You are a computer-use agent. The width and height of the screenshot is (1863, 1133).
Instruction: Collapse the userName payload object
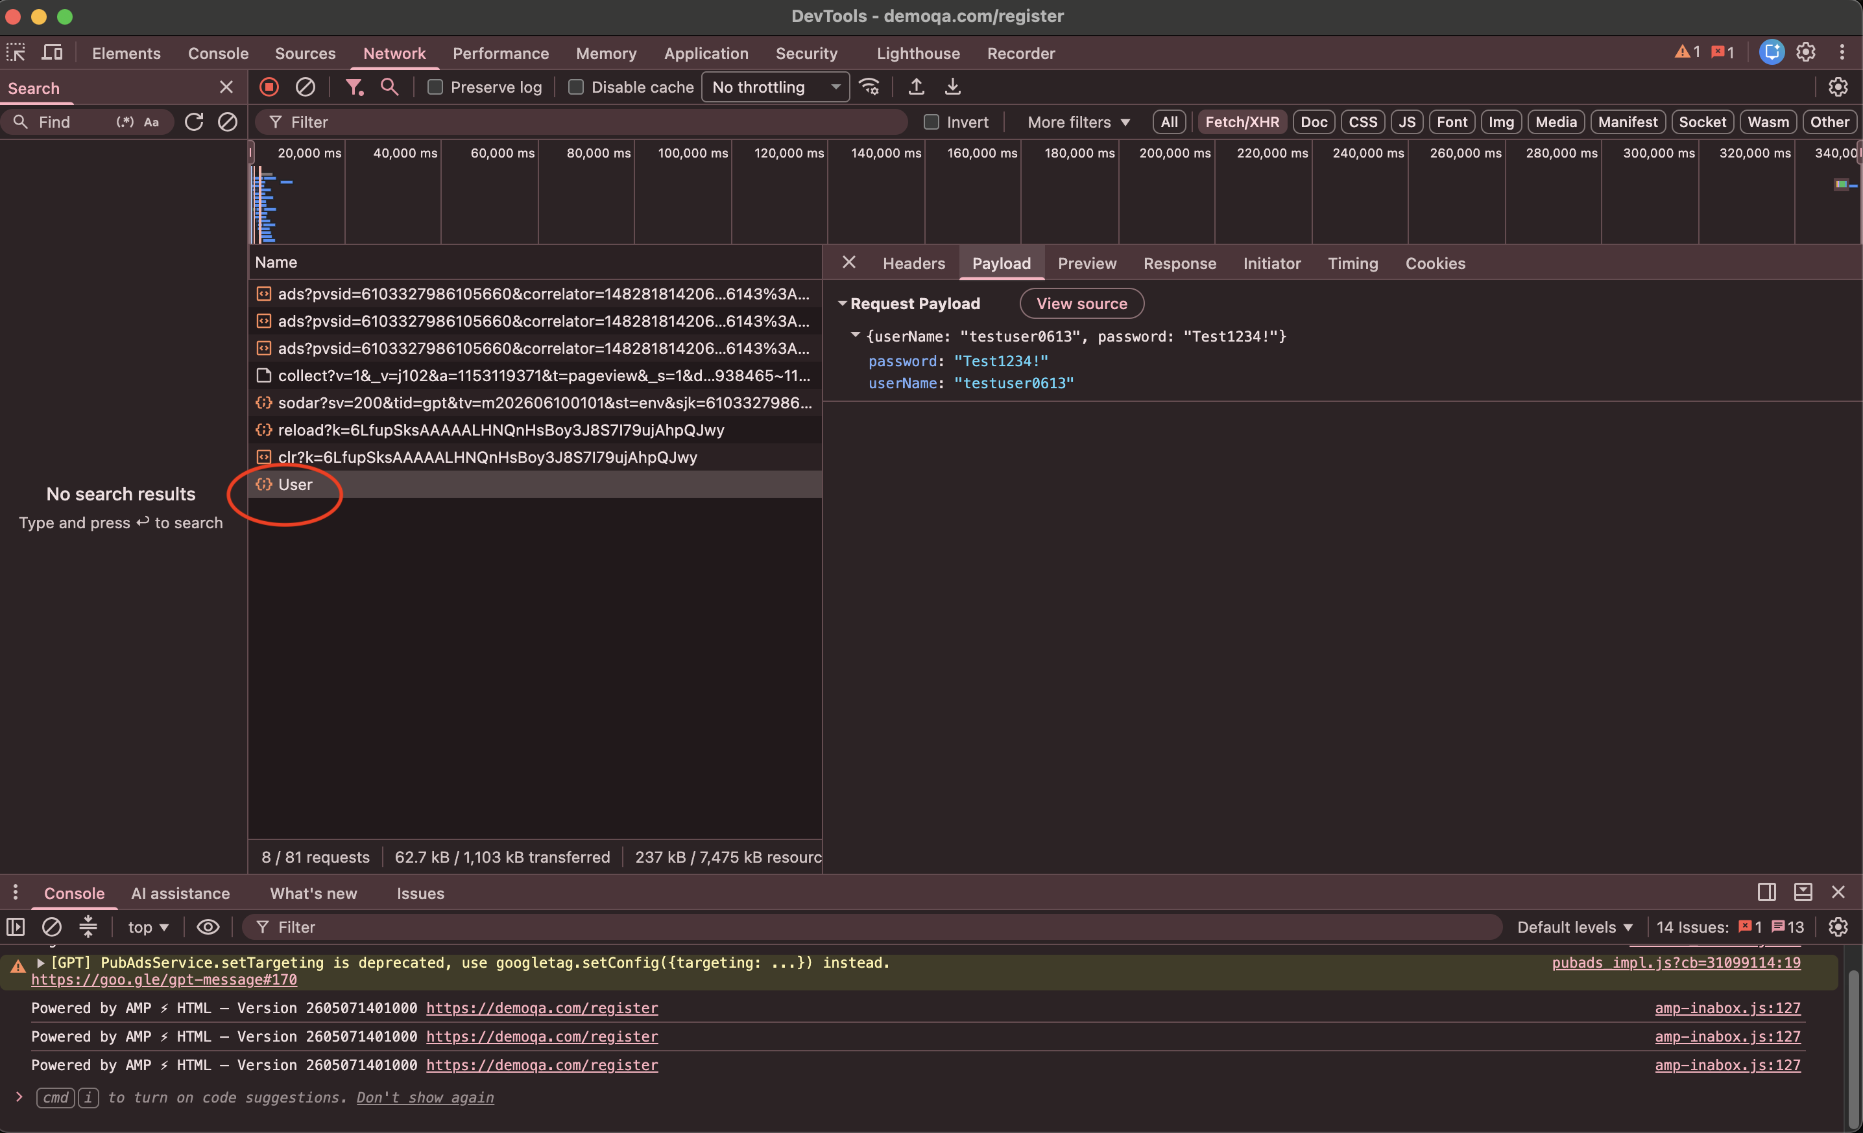point(855,334)
